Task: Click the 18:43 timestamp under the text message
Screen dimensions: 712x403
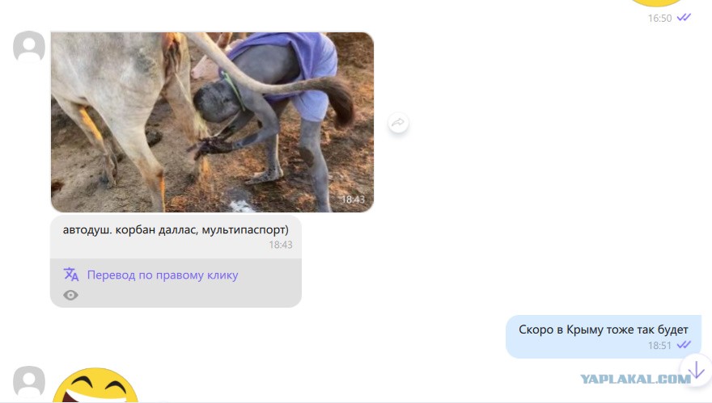Action: (x=281, y=245)
